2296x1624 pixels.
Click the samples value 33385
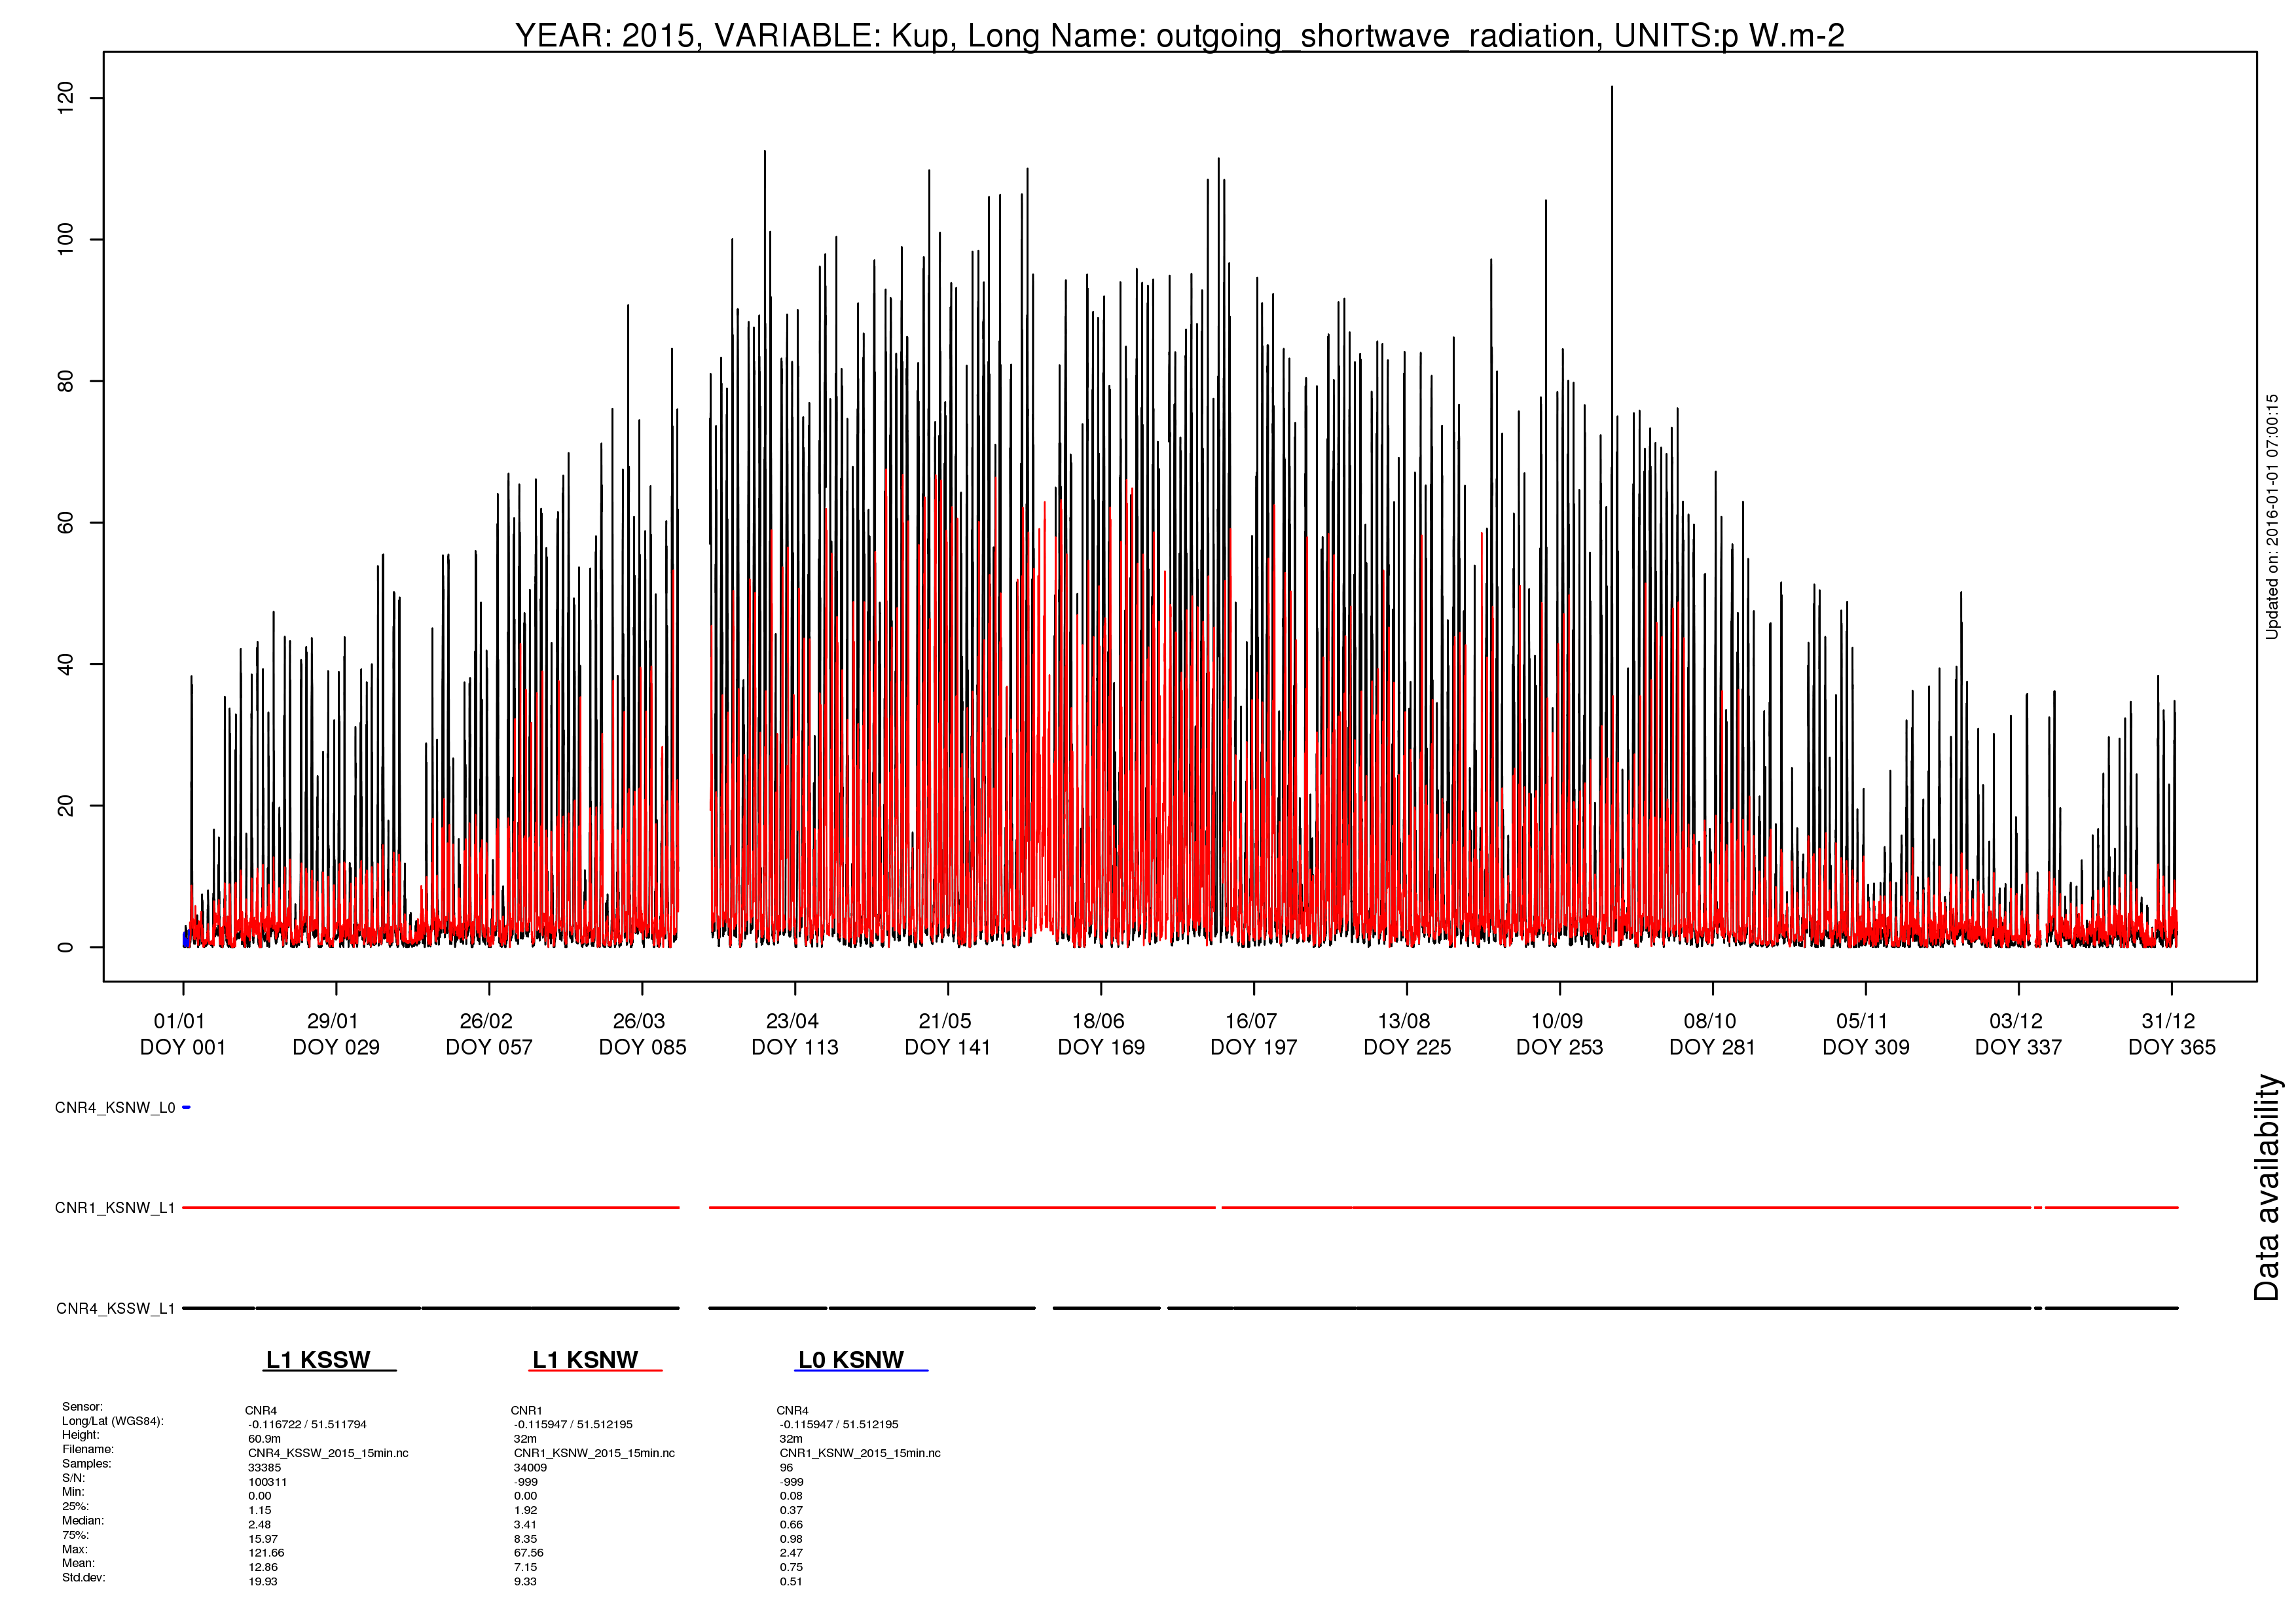pyautogui.click(x=264, y=1468)
